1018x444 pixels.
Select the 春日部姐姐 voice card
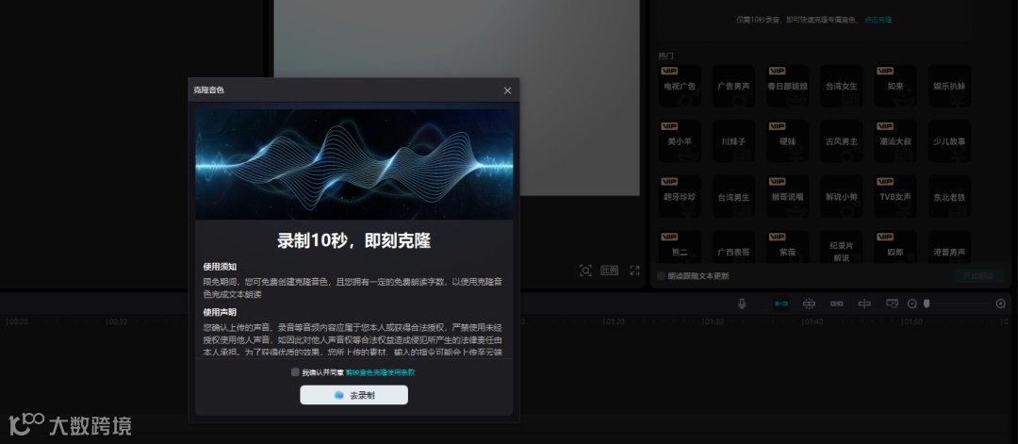pos(787,86)
